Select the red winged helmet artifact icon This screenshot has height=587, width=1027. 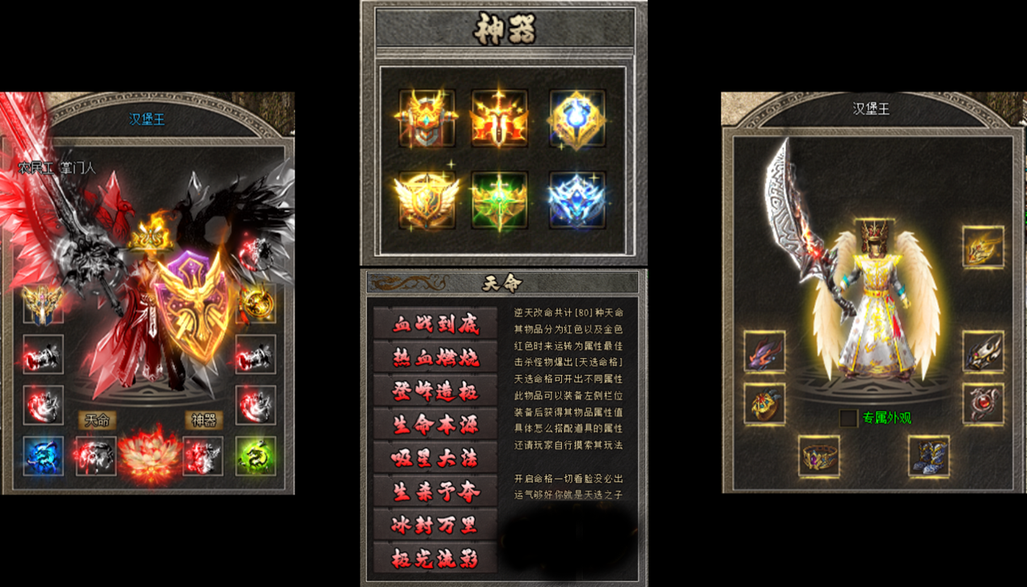click(x=427, y=118)
